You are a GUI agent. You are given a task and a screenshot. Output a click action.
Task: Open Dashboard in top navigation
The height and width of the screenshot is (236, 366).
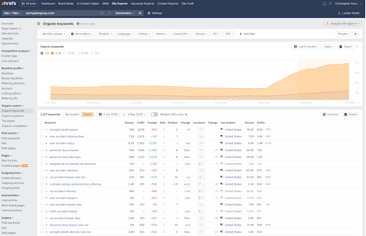48,4
